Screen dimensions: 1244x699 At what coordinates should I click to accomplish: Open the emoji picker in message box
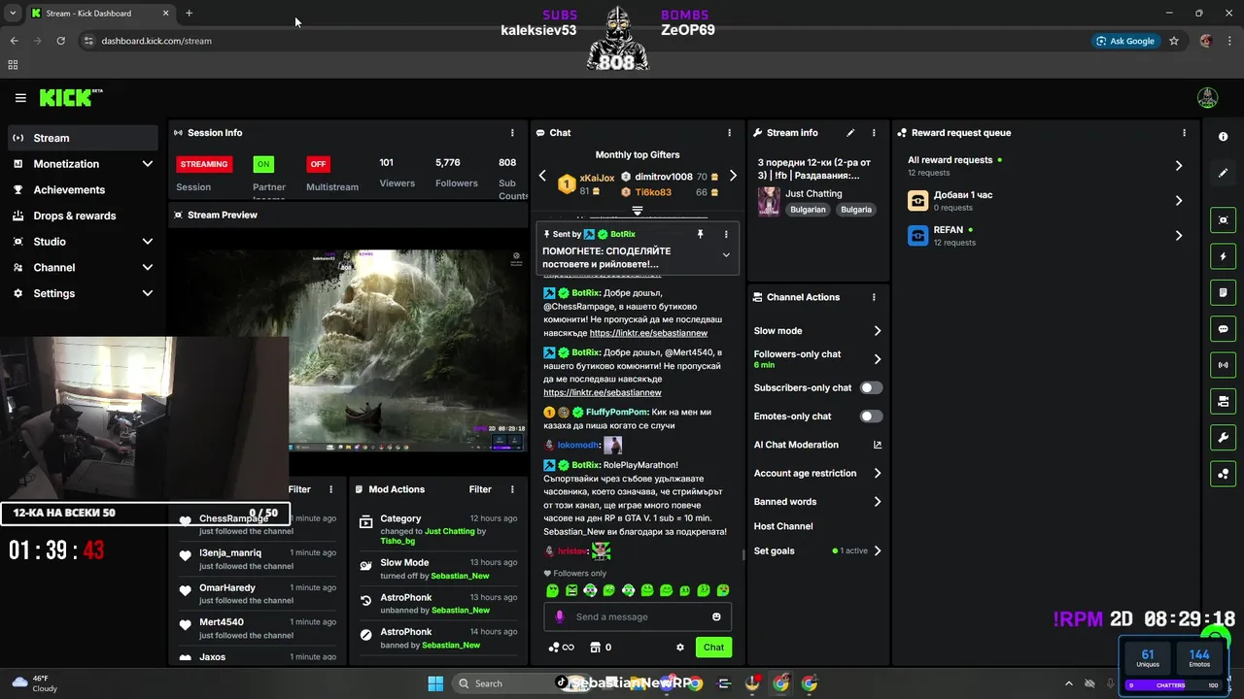point(716,616)
